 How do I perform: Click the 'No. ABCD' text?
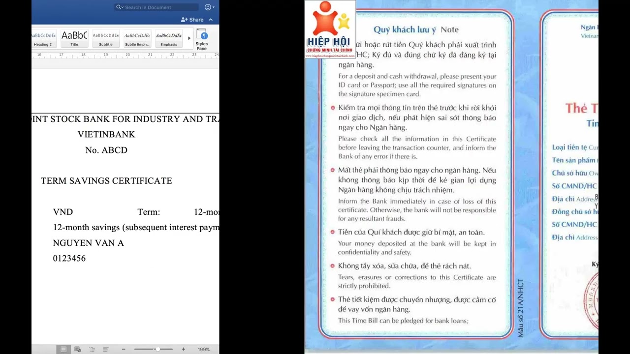[106, 150]
